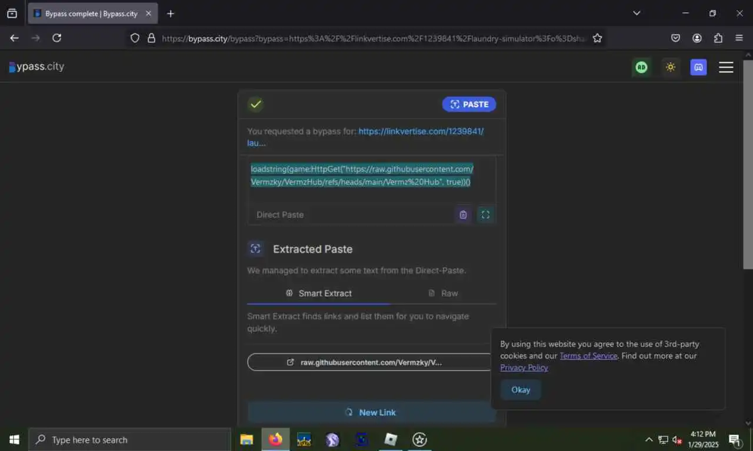Select the Smart Extract tab
753x451 pixels.
318,293
